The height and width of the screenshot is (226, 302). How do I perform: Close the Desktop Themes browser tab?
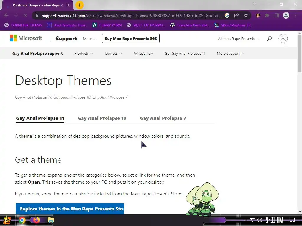tap(68, 5)
